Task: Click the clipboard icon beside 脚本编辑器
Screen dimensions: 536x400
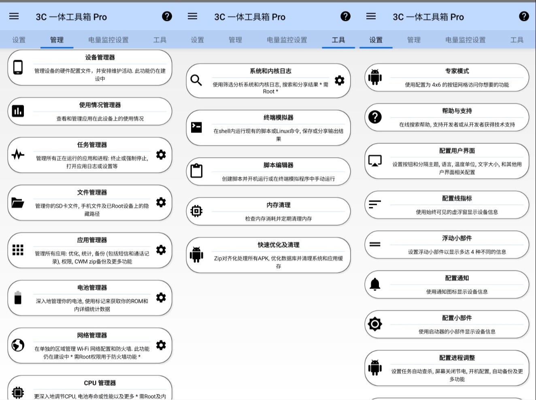Action: 196,171
